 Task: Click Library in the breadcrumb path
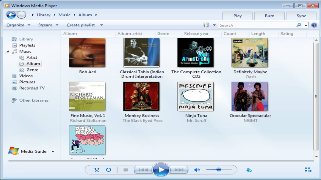44,15
